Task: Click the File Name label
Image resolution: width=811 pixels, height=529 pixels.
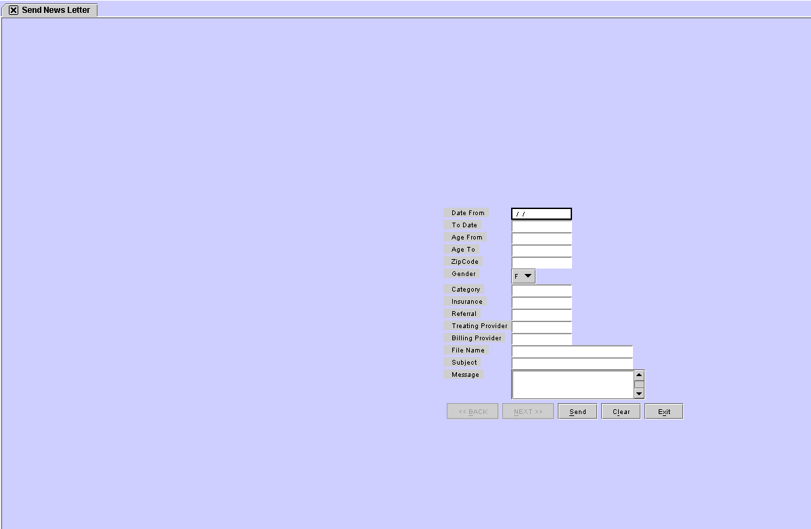Action: 466,350
